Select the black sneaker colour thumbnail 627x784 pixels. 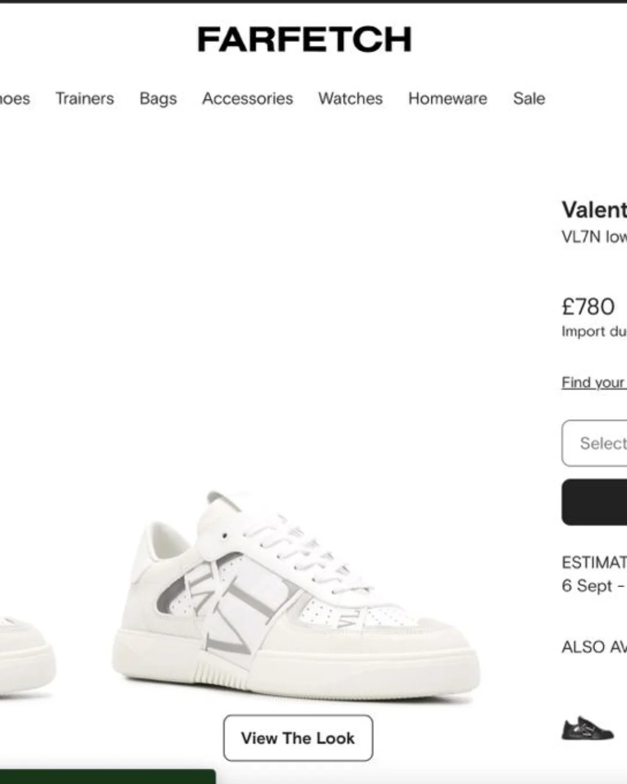pyautogui.click(x=587, y=728)
